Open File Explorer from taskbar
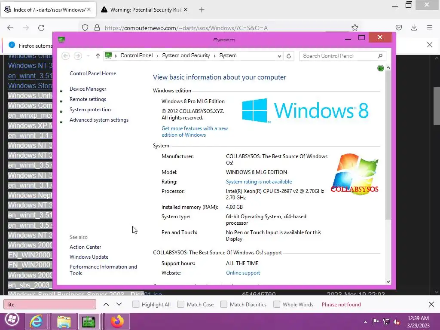The height and width of the screenshot is (330, 440). pos(64,321)
